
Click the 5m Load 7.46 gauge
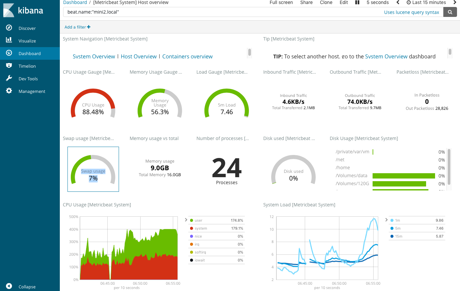click(x=227, y=103)
